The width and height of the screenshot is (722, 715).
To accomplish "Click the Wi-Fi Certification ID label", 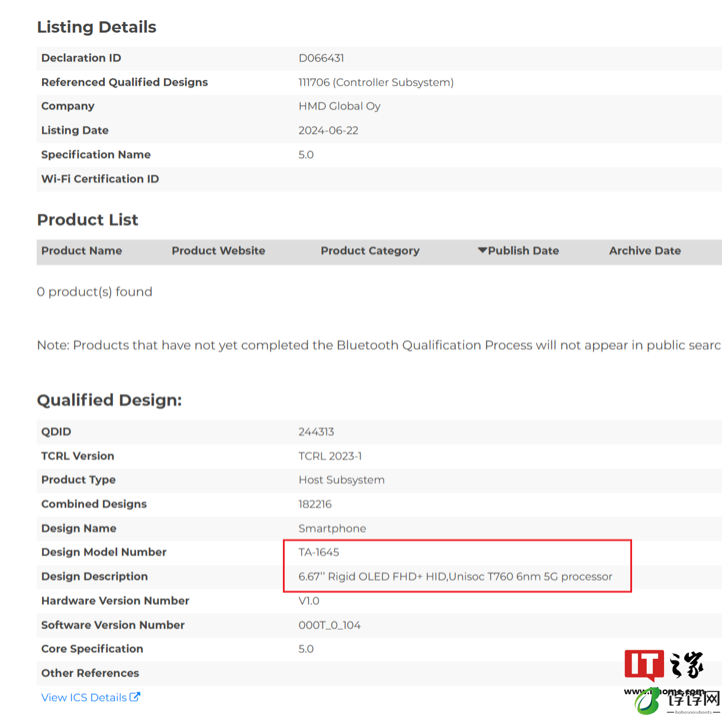I will 100,179.
